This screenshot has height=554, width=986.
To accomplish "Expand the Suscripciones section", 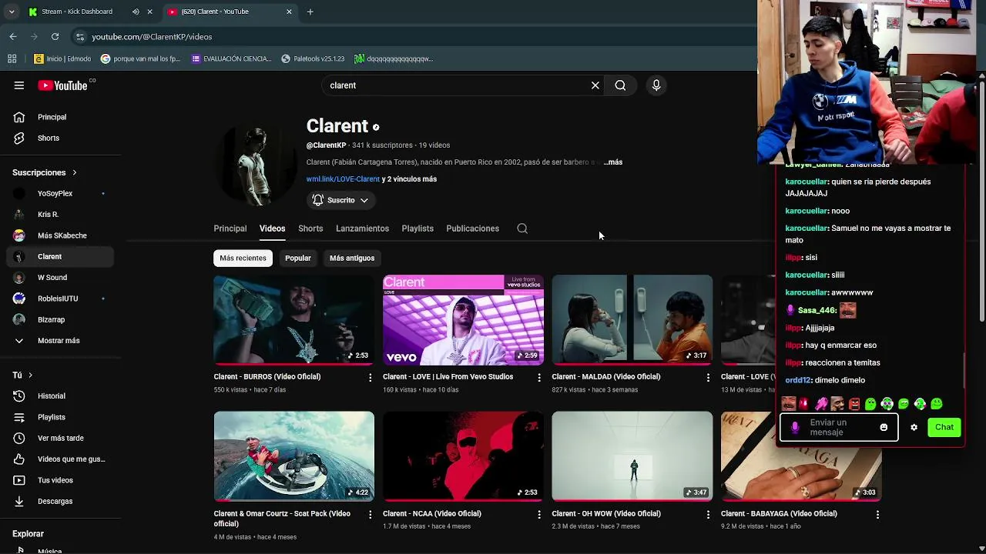I will [x=45, y=172].
